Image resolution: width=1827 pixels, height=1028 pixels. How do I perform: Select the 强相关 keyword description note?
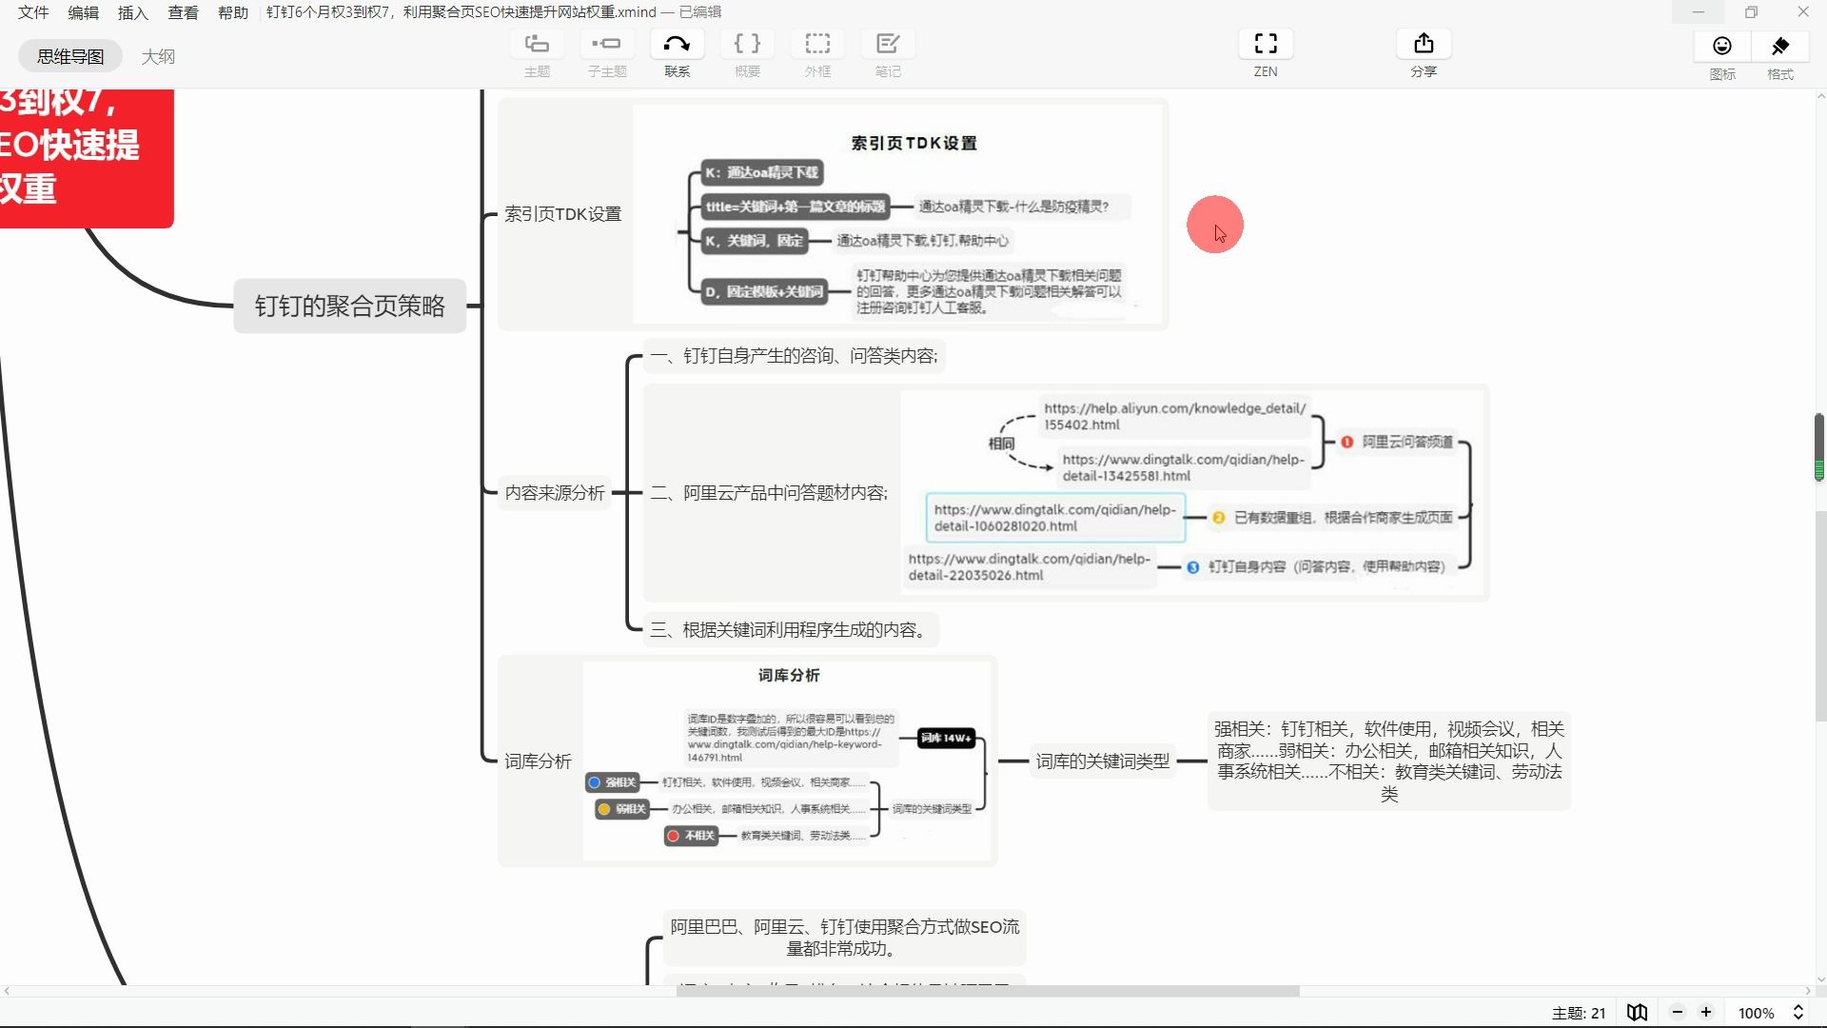pyautogui.click(x=1389, y=761)
